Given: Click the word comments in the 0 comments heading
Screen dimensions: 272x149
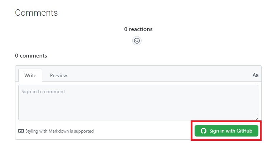Looking at the screenshot, I should pos(33,55).
